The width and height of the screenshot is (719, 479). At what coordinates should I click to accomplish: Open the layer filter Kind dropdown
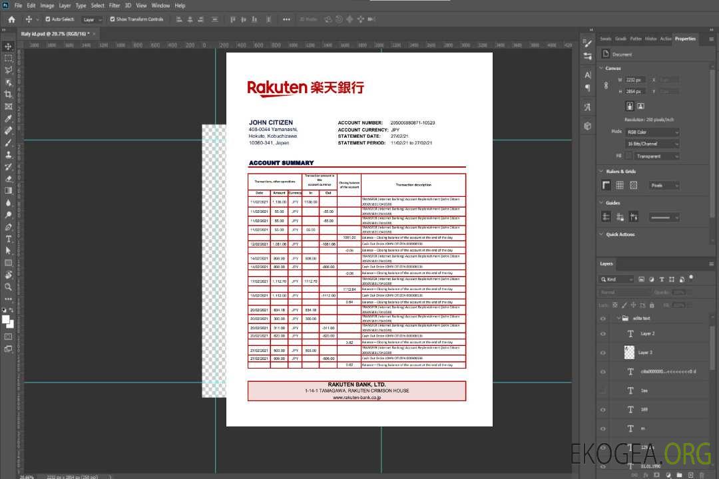[616, 279]
